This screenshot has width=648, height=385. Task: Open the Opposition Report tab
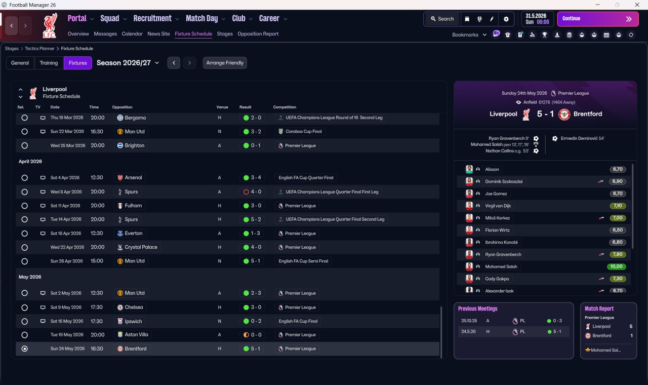click(x=258, y=34)
